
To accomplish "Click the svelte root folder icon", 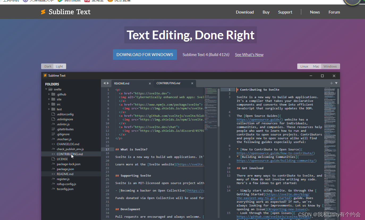I will click(50, 89).
